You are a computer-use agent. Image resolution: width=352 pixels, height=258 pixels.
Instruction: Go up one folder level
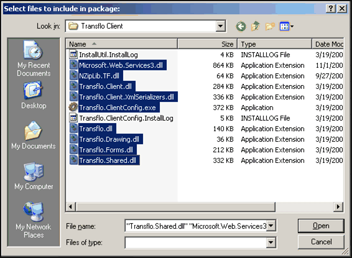tap(255, 26)
